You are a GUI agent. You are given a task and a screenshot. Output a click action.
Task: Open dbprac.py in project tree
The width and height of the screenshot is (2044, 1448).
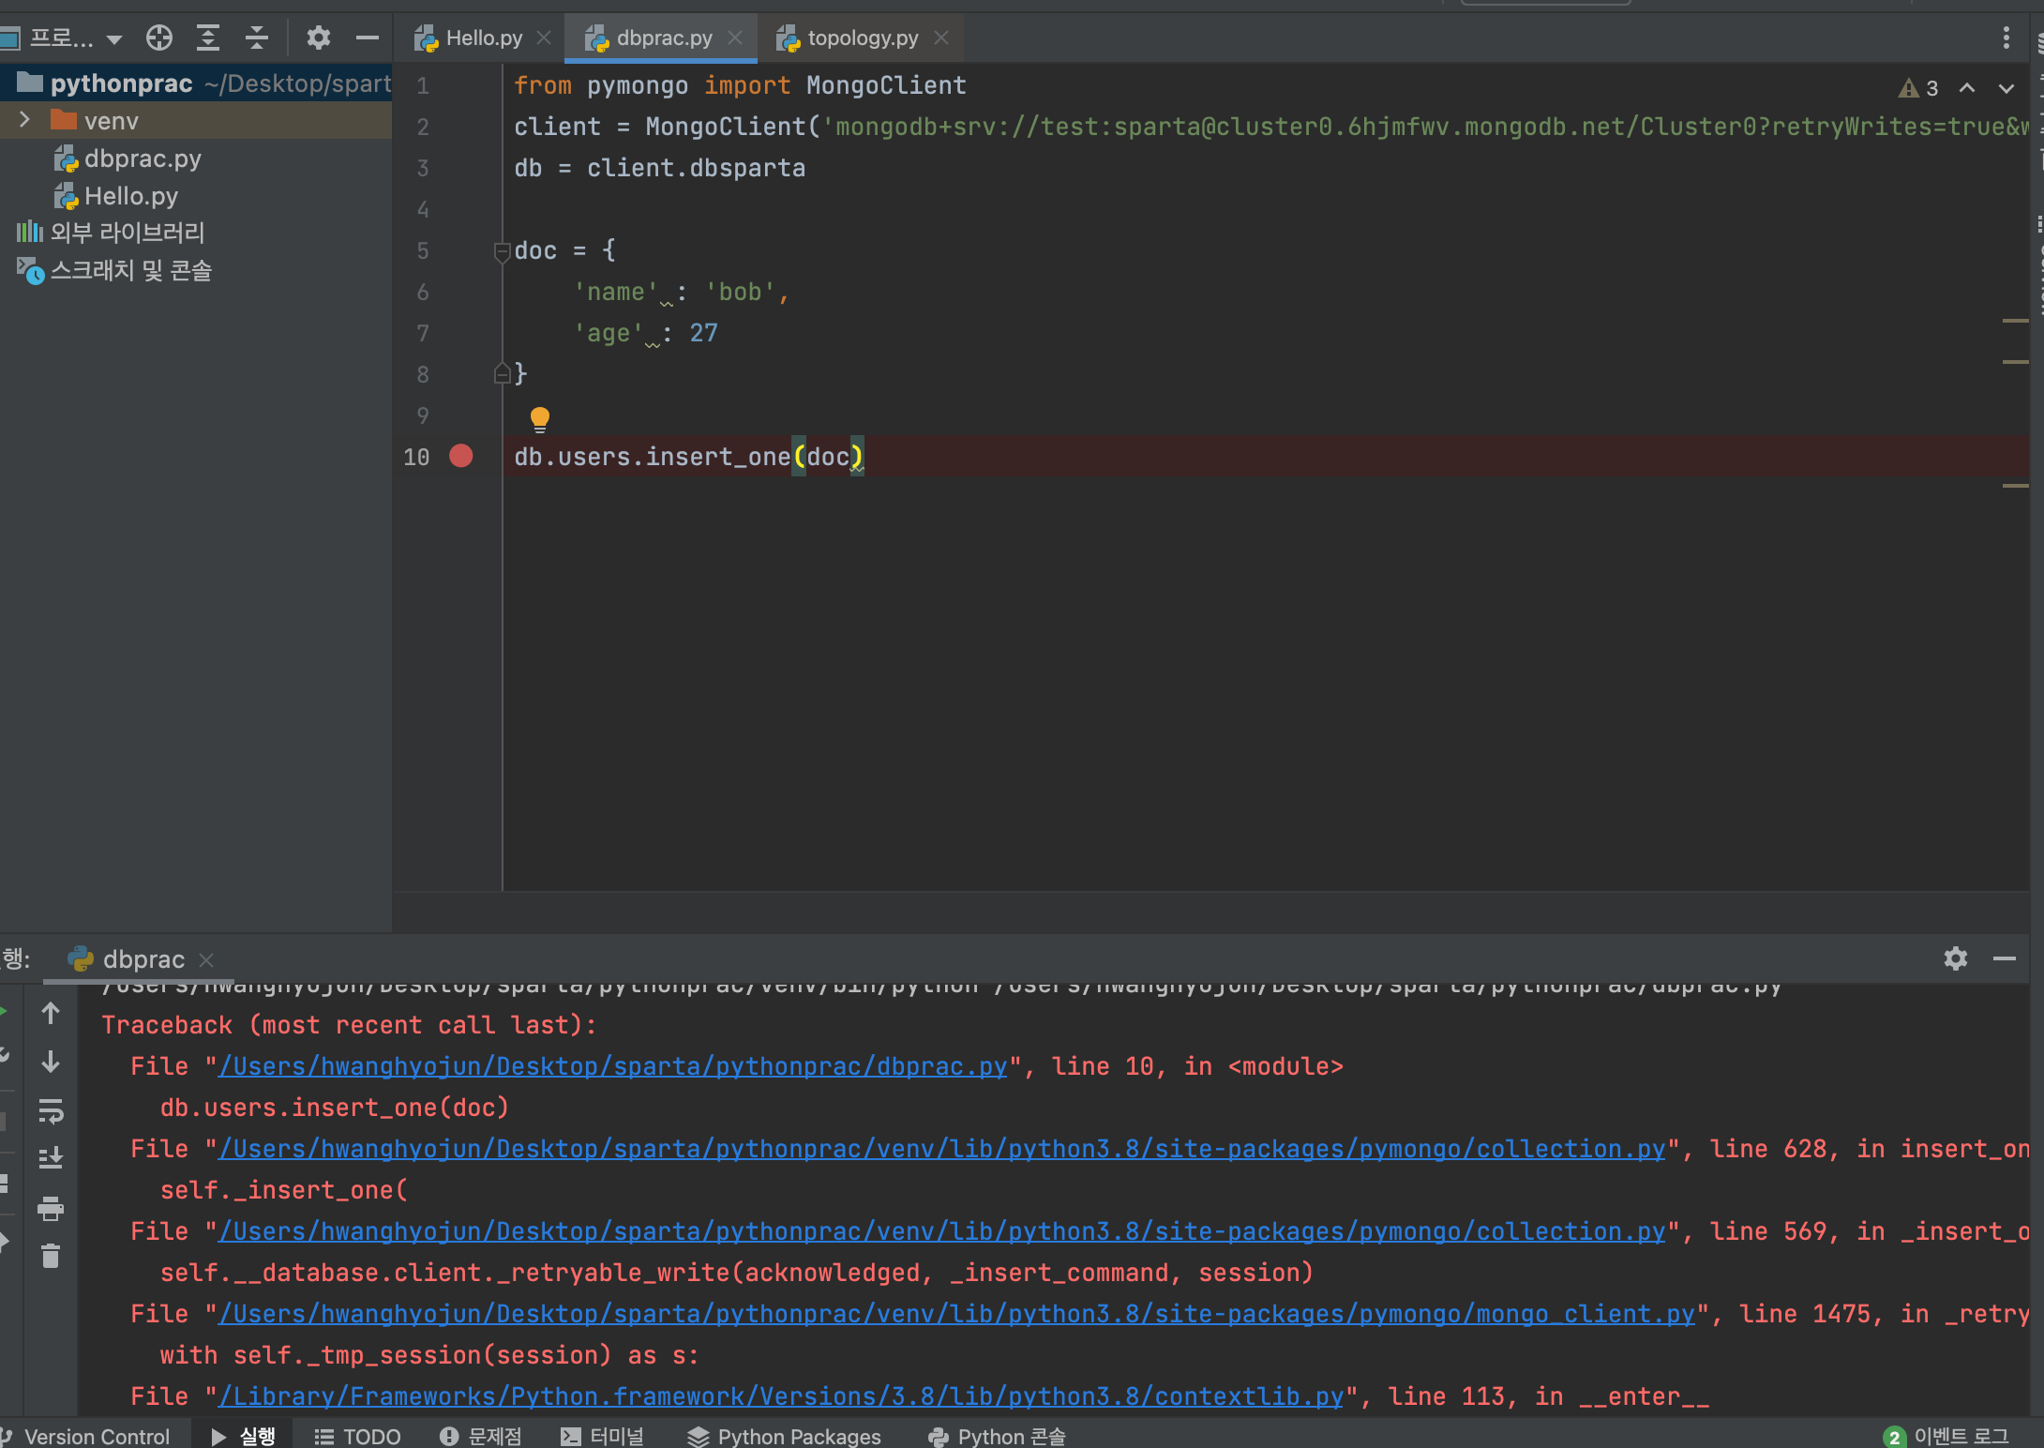coord(128,158)
